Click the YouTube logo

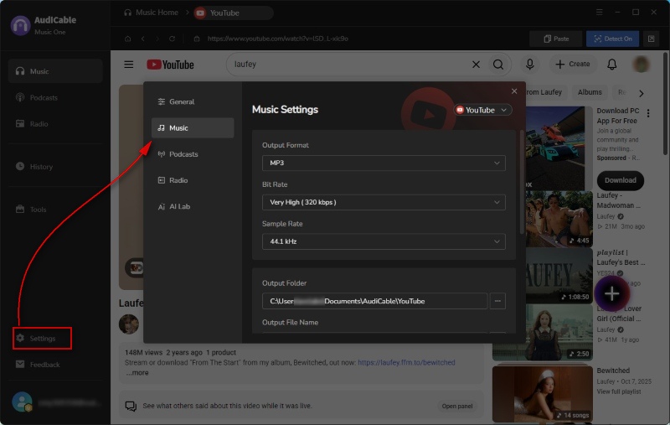170,65
